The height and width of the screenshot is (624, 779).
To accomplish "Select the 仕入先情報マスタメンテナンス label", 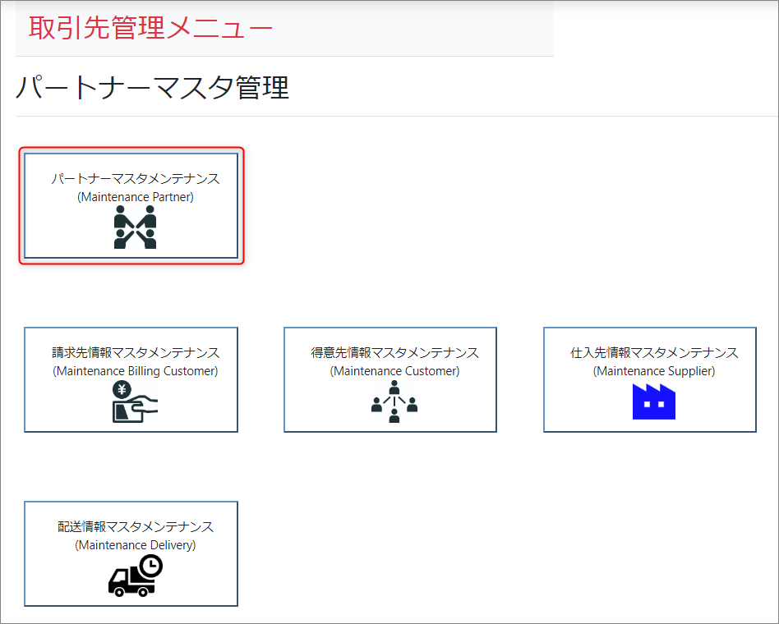I will coord(654,353).
